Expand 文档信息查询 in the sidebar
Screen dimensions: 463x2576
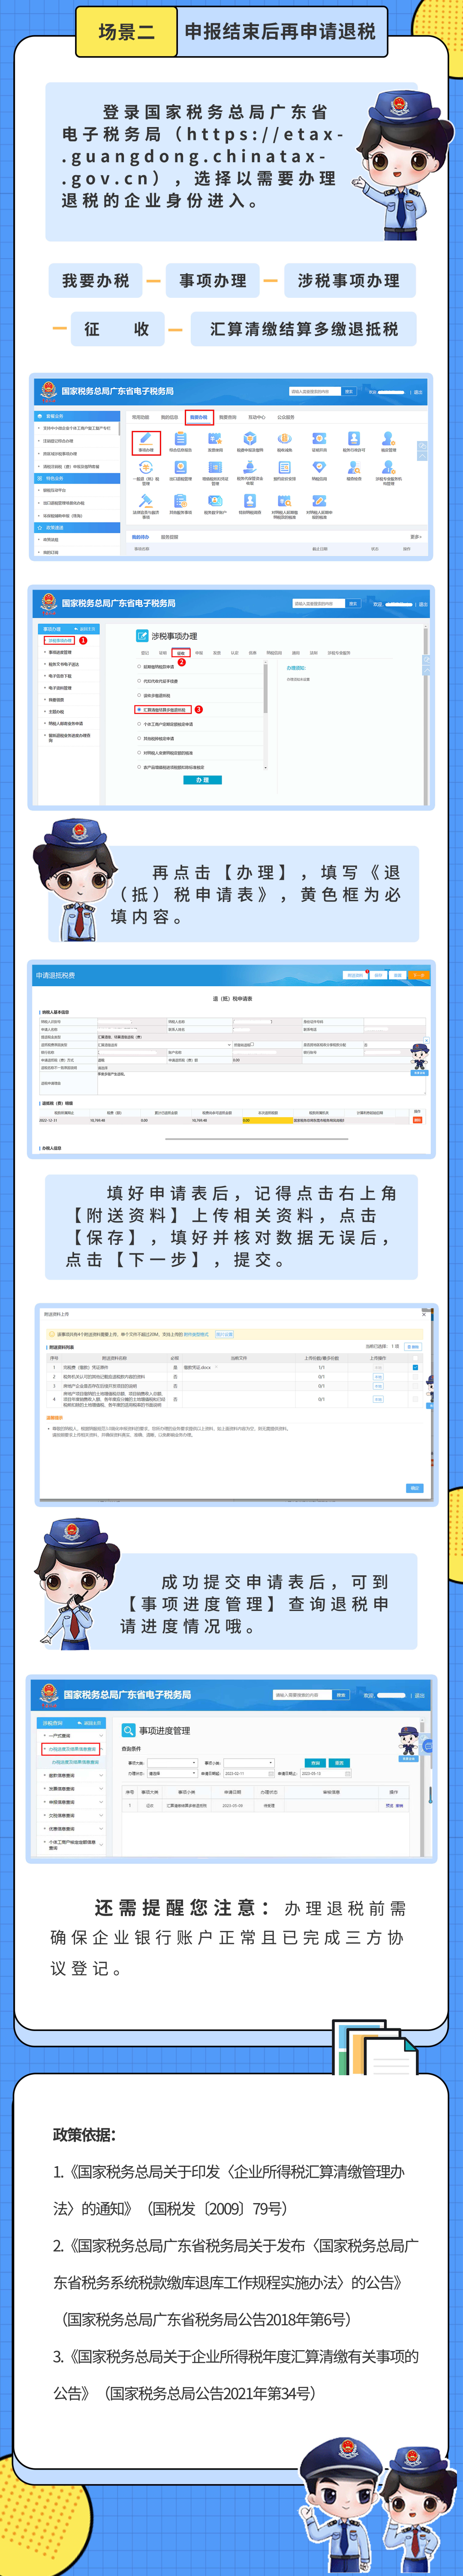point(72,1815)
